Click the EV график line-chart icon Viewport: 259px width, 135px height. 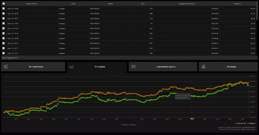tap(71, 66)
